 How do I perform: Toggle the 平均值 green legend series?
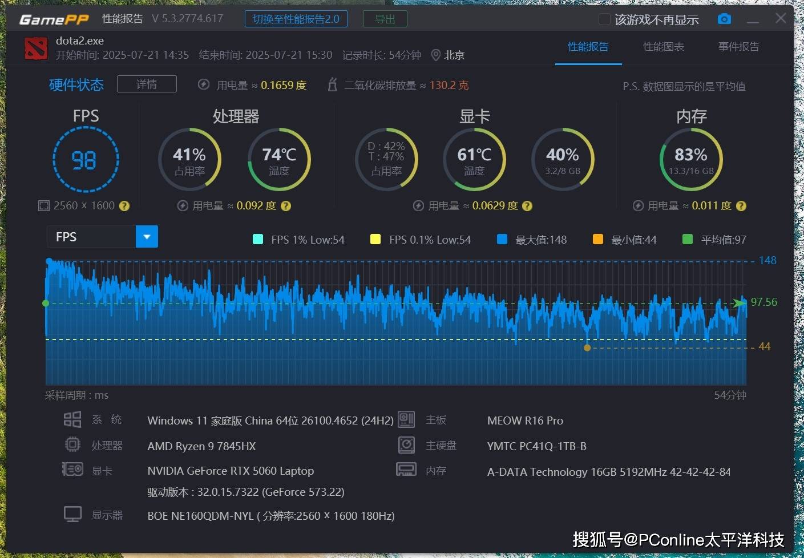[688, 240]
